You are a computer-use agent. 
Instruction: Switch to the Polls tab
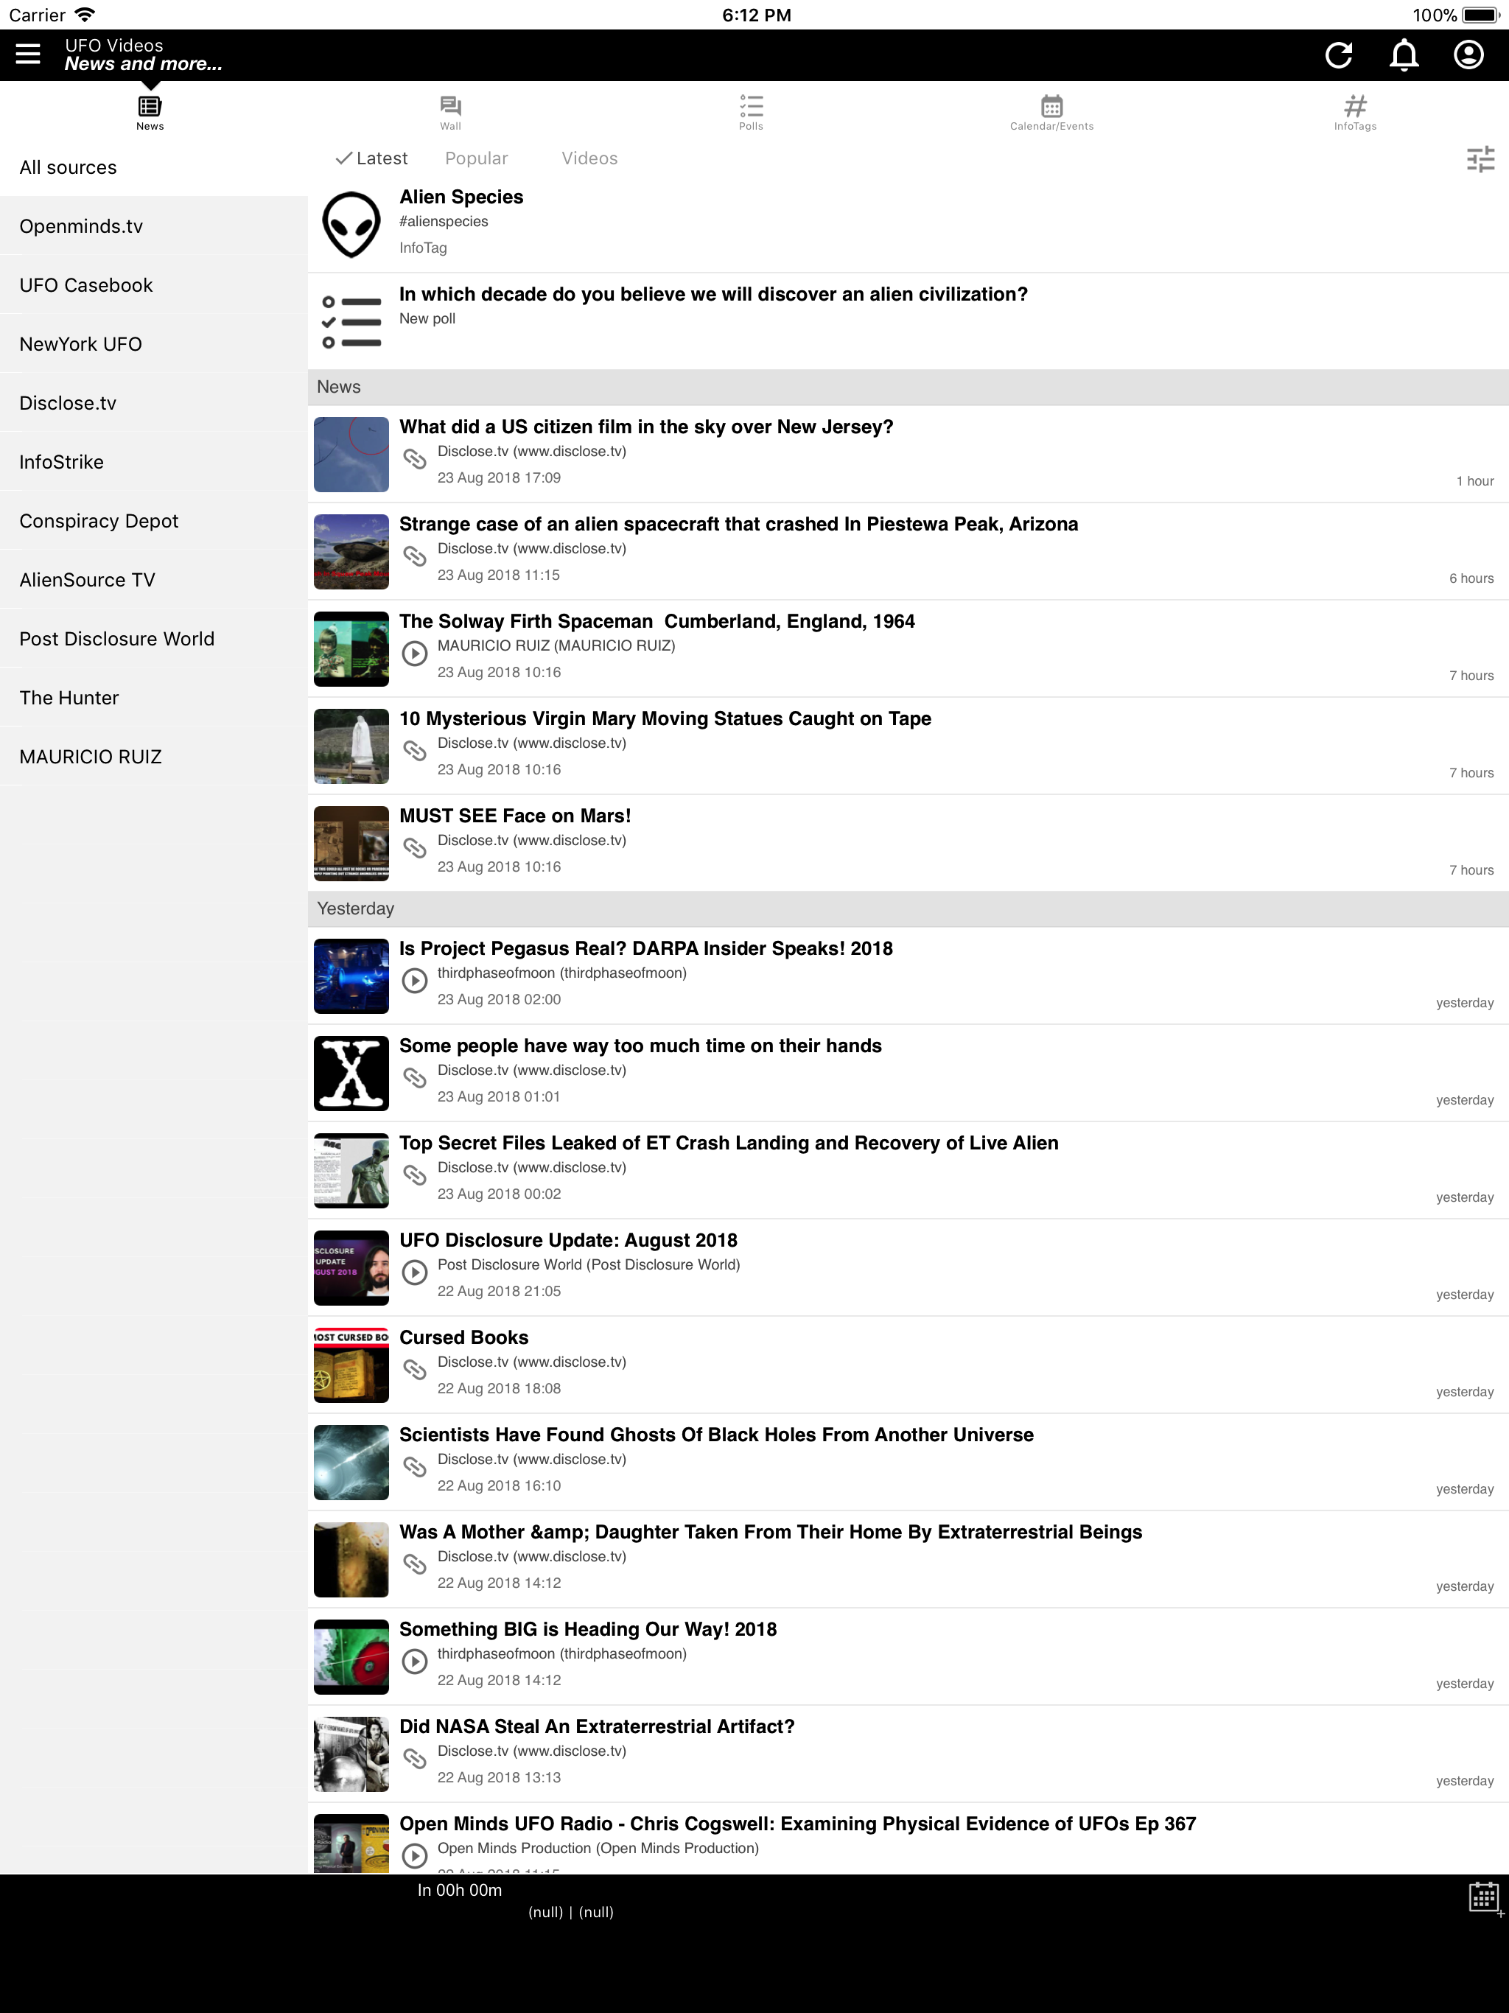coord(751,113)
